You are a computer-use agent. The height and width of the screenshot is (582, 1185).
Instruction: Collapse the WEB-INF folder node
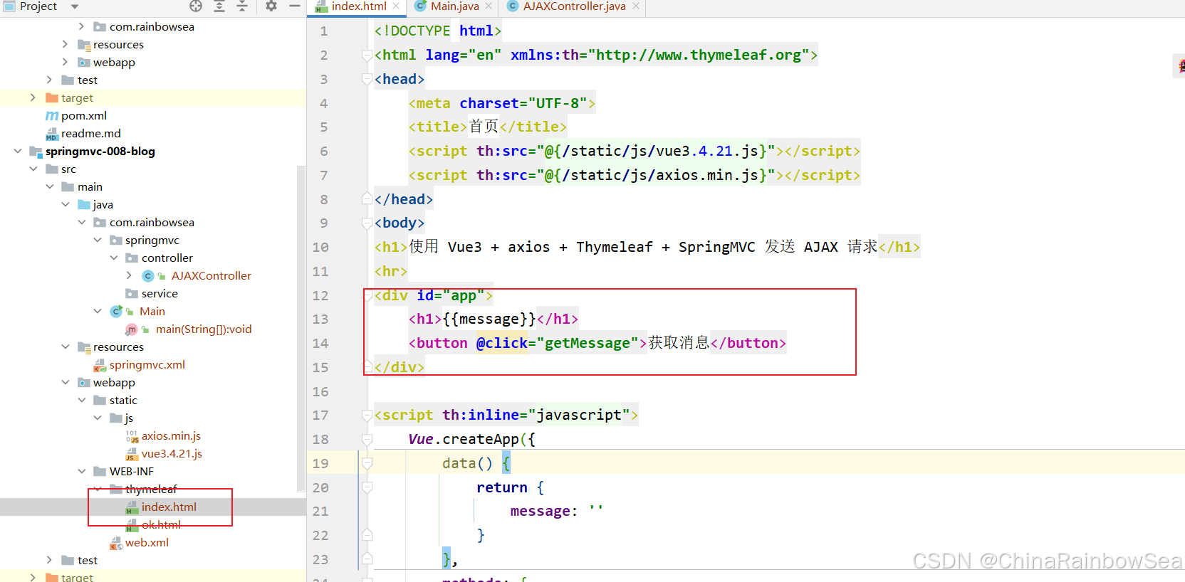pos(82,471)
